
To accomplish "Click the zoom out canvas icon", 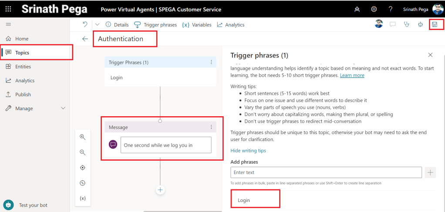I will coord(83,152).
